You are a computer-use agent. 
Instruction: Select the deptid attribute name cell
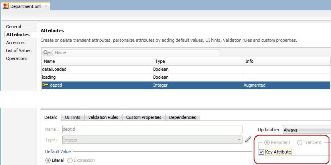coord(97,85)
